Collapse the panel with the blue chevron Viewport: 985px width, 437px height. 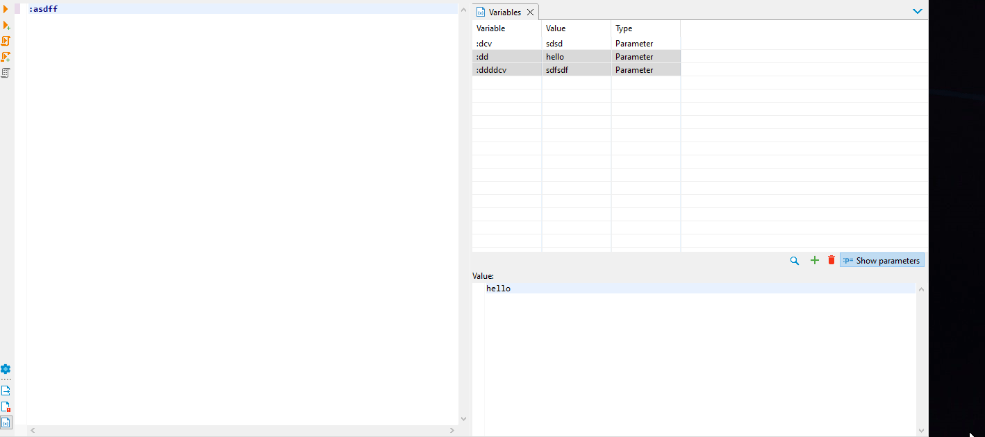point(918,10)
